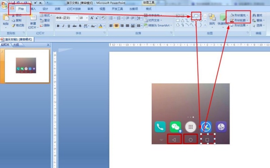
Task: Open the Change Case Aa dropdown
Action: pos(94,26)
